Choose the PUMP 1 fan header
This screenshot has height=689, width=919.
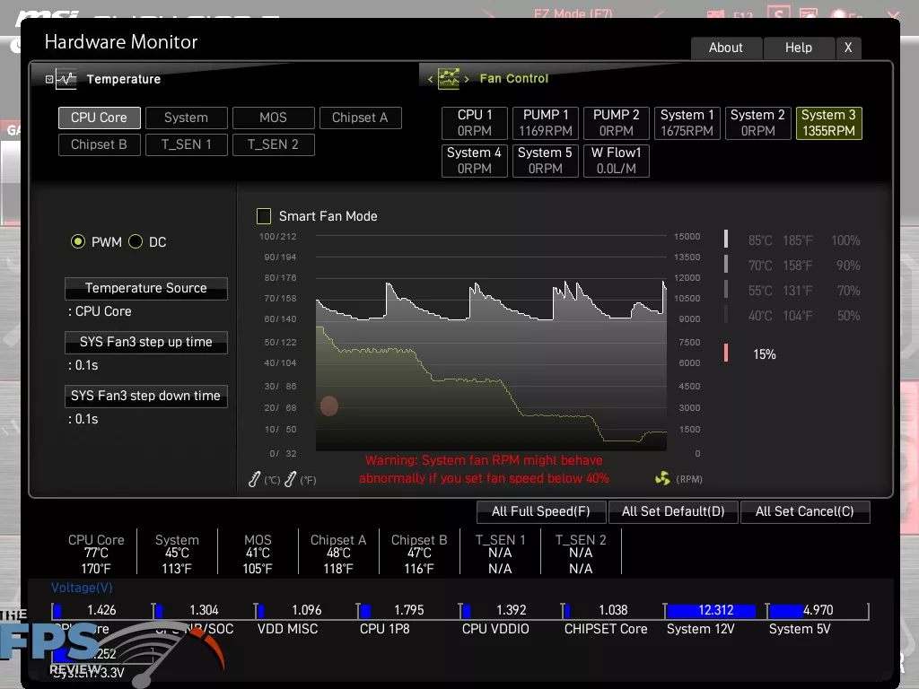click(x=546, y=123)
